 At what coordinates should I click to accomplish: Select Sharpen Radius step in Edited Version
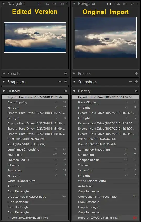pyautogui.click(x=35, y=160)
